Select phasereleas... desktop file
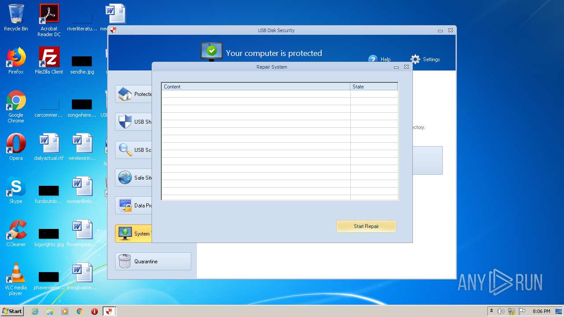 click(49, 280)
